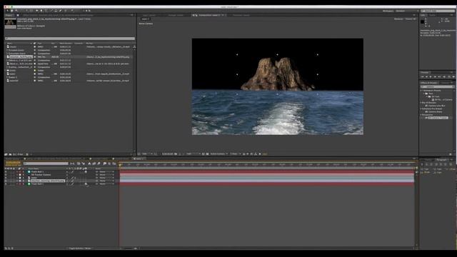Switch to the Paragraph panel tab
Screen dimensions: 457x257
[x=441, y=160]
